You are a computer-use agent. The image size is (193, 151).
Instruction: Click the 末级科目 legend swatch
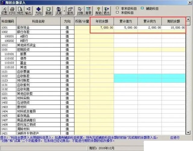pos(117,12)
